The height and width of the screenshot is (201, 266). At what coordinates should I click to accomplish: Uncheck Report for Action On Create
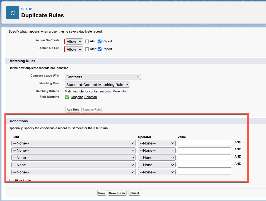[x=100, y=41]
